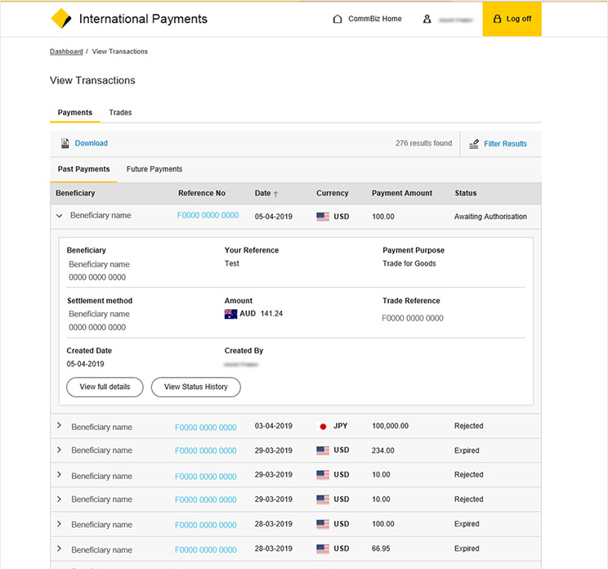Expand the 234.00 USD Expired payment row
The height and width of the screenshot is (569, 608).
click(60, 450)
